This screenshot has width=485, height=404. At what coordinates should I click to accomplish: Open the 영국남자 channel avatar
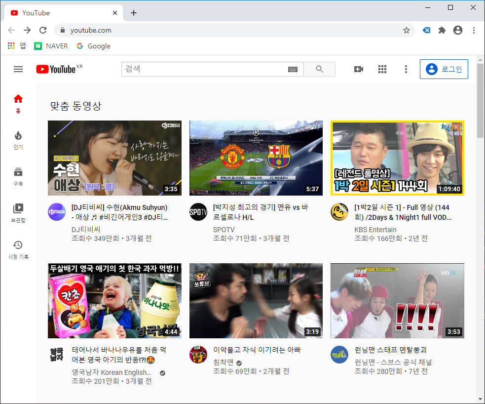[57, 355]
